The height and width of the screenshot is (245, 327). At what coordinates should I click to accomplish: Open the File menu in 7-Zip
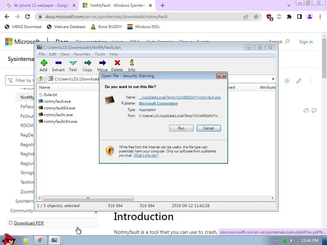(x=42, y=54)
